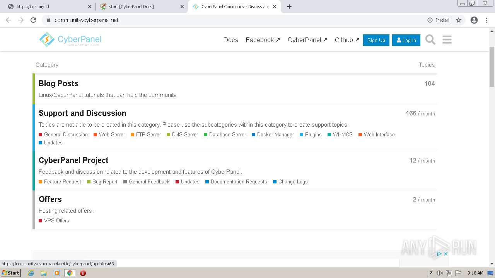Open the Docs navigation link
495x278 pixels.
point(231,40)
